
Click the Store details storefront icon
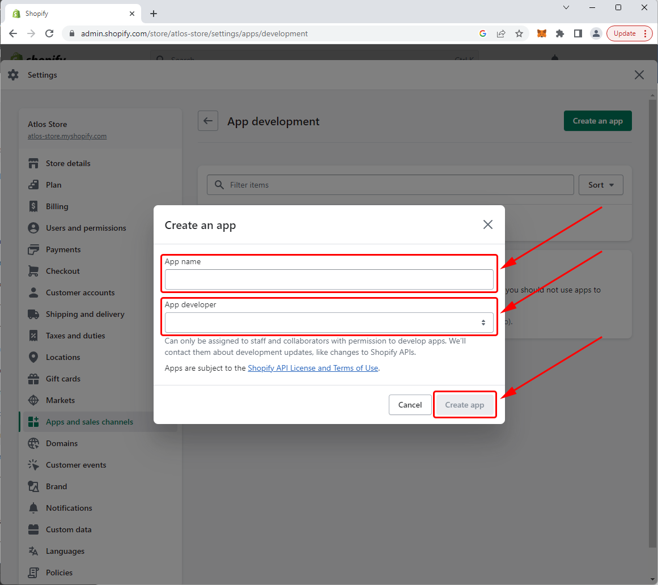[x=33, y=163]
